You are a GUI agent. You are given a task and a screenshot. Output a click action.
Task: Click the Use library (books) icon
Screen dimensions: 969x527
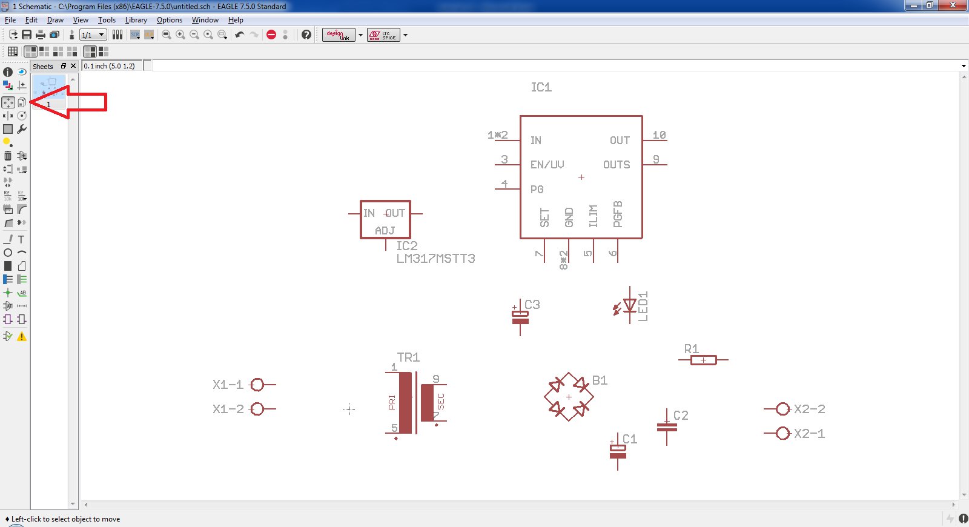click(117, 35)
